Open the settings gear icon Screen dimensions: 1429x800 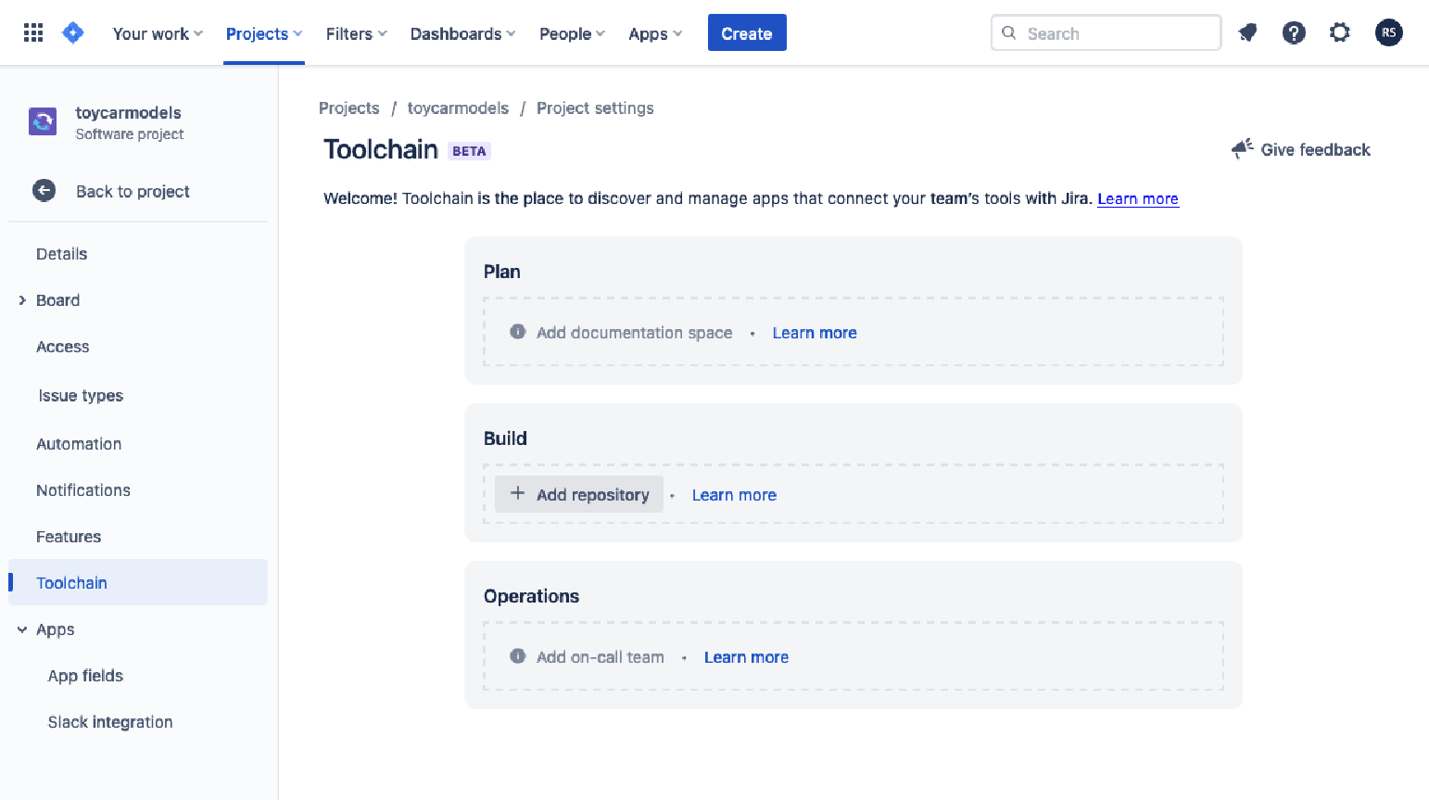click(1340, 33)
